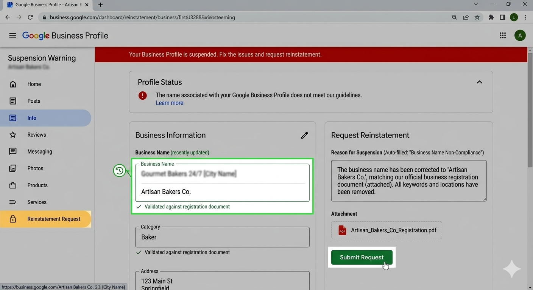The width and height of the screenshot is (533, 290).
Task: Toggle the browser side panel
Action: [x=502, y=17]
